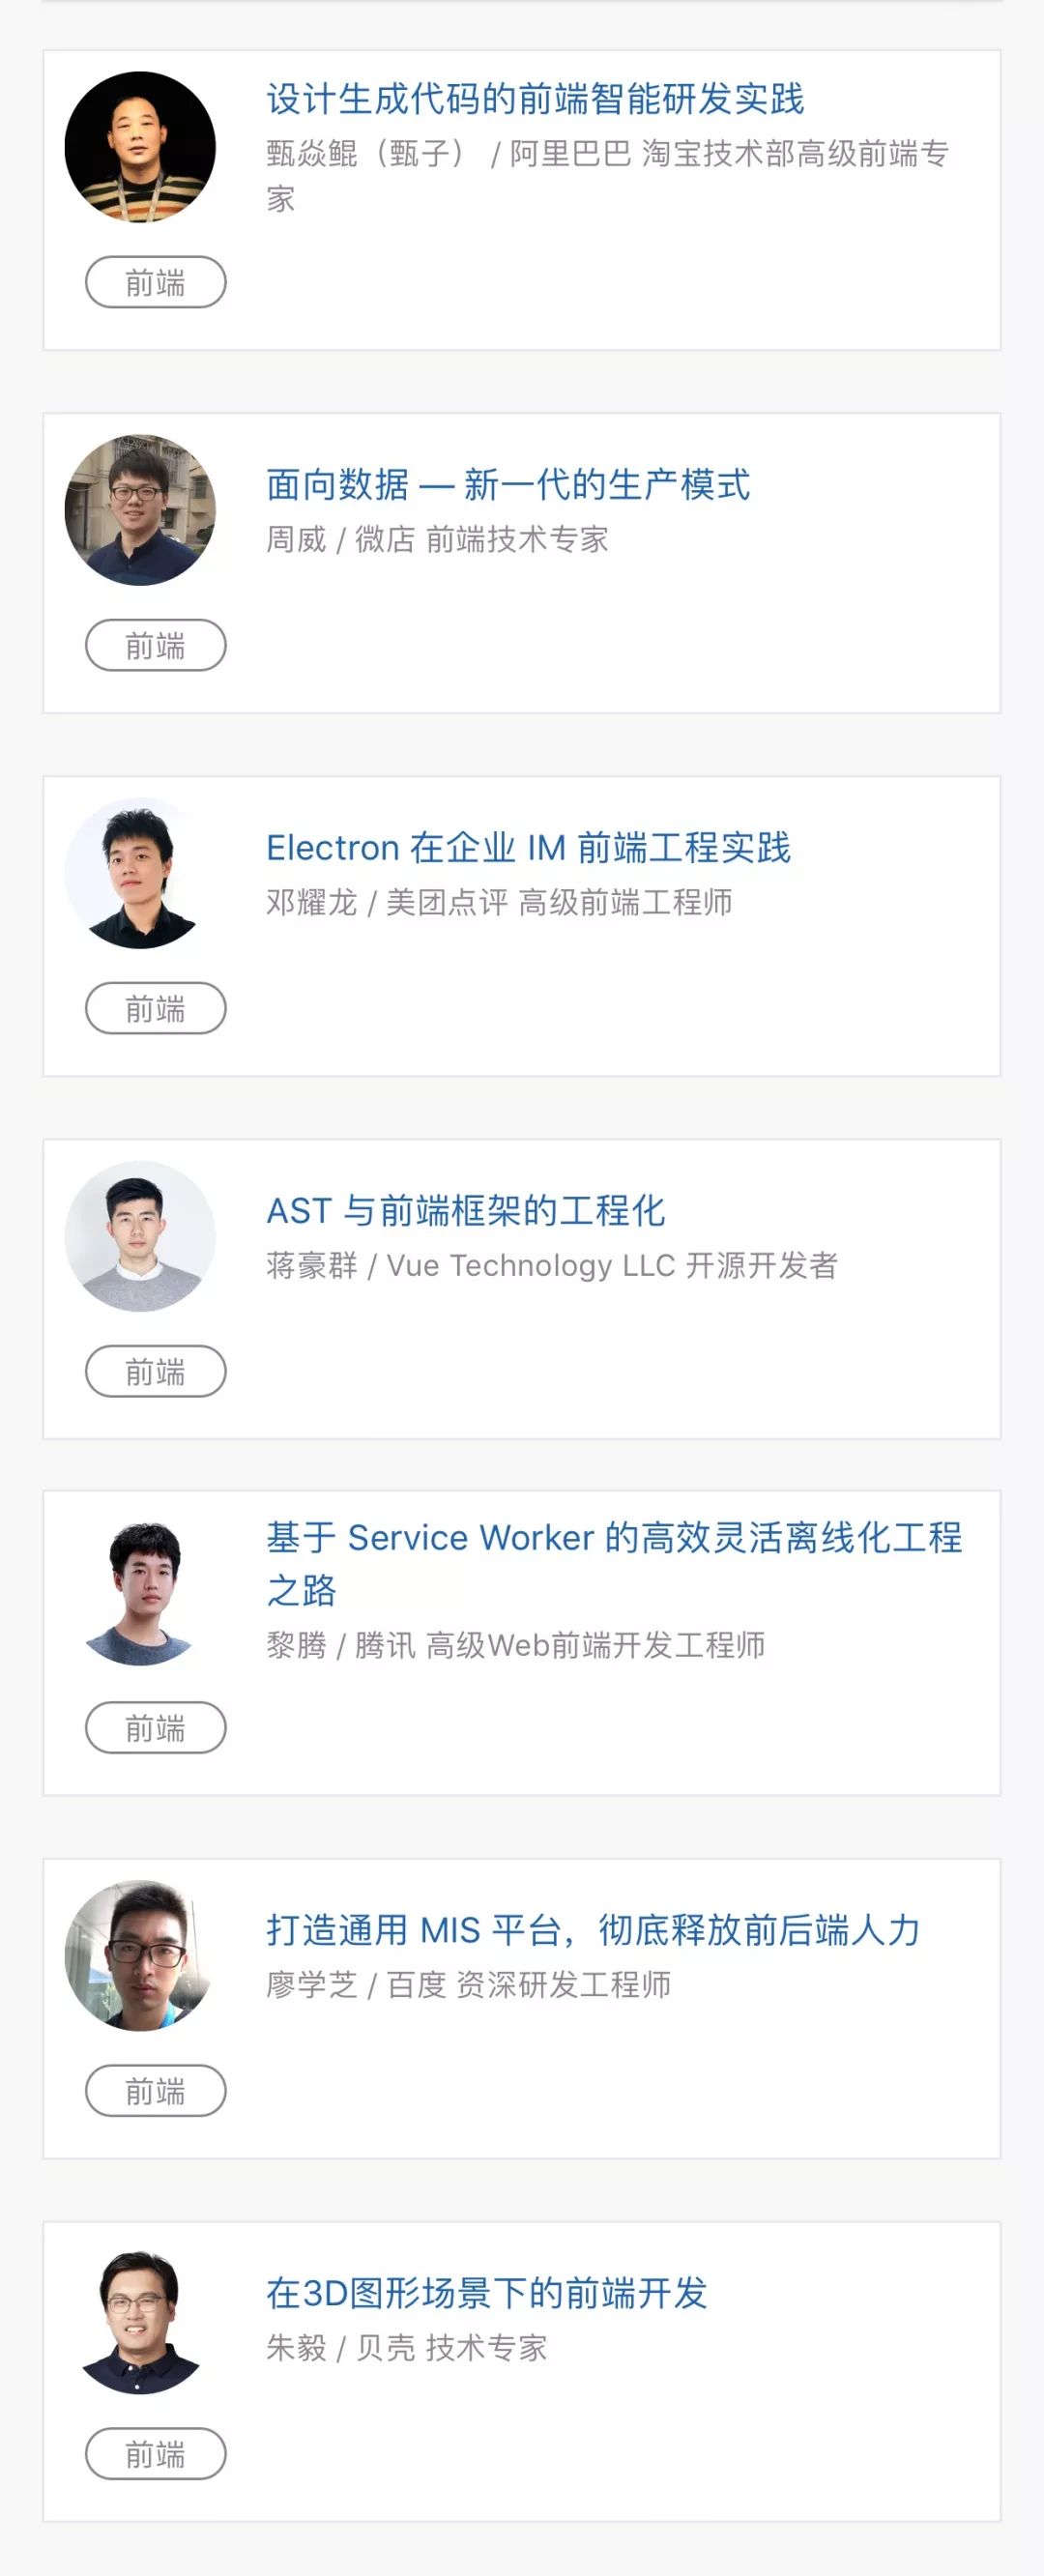Viewport: 1044px width, 2576px height.
Task: Open talk 在3D图形场景下的前端开发
Action: 487,2294
